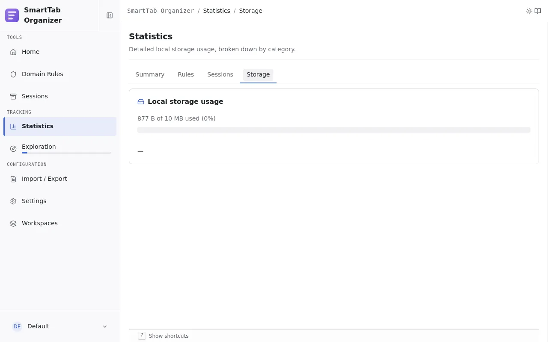The height and width of the screenshot is (342, 548).
Task: Click the Sessions archive icon
Action: pos(13,97)
